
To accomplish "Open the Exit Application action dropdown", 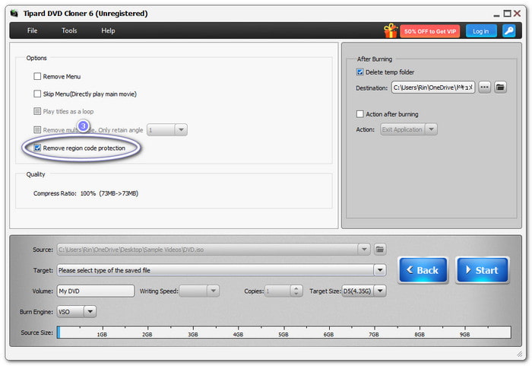I will 431,129.
